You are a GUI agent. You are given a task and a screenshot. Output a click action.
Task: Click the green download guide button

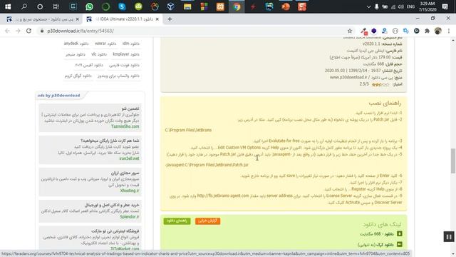(177, 221)
